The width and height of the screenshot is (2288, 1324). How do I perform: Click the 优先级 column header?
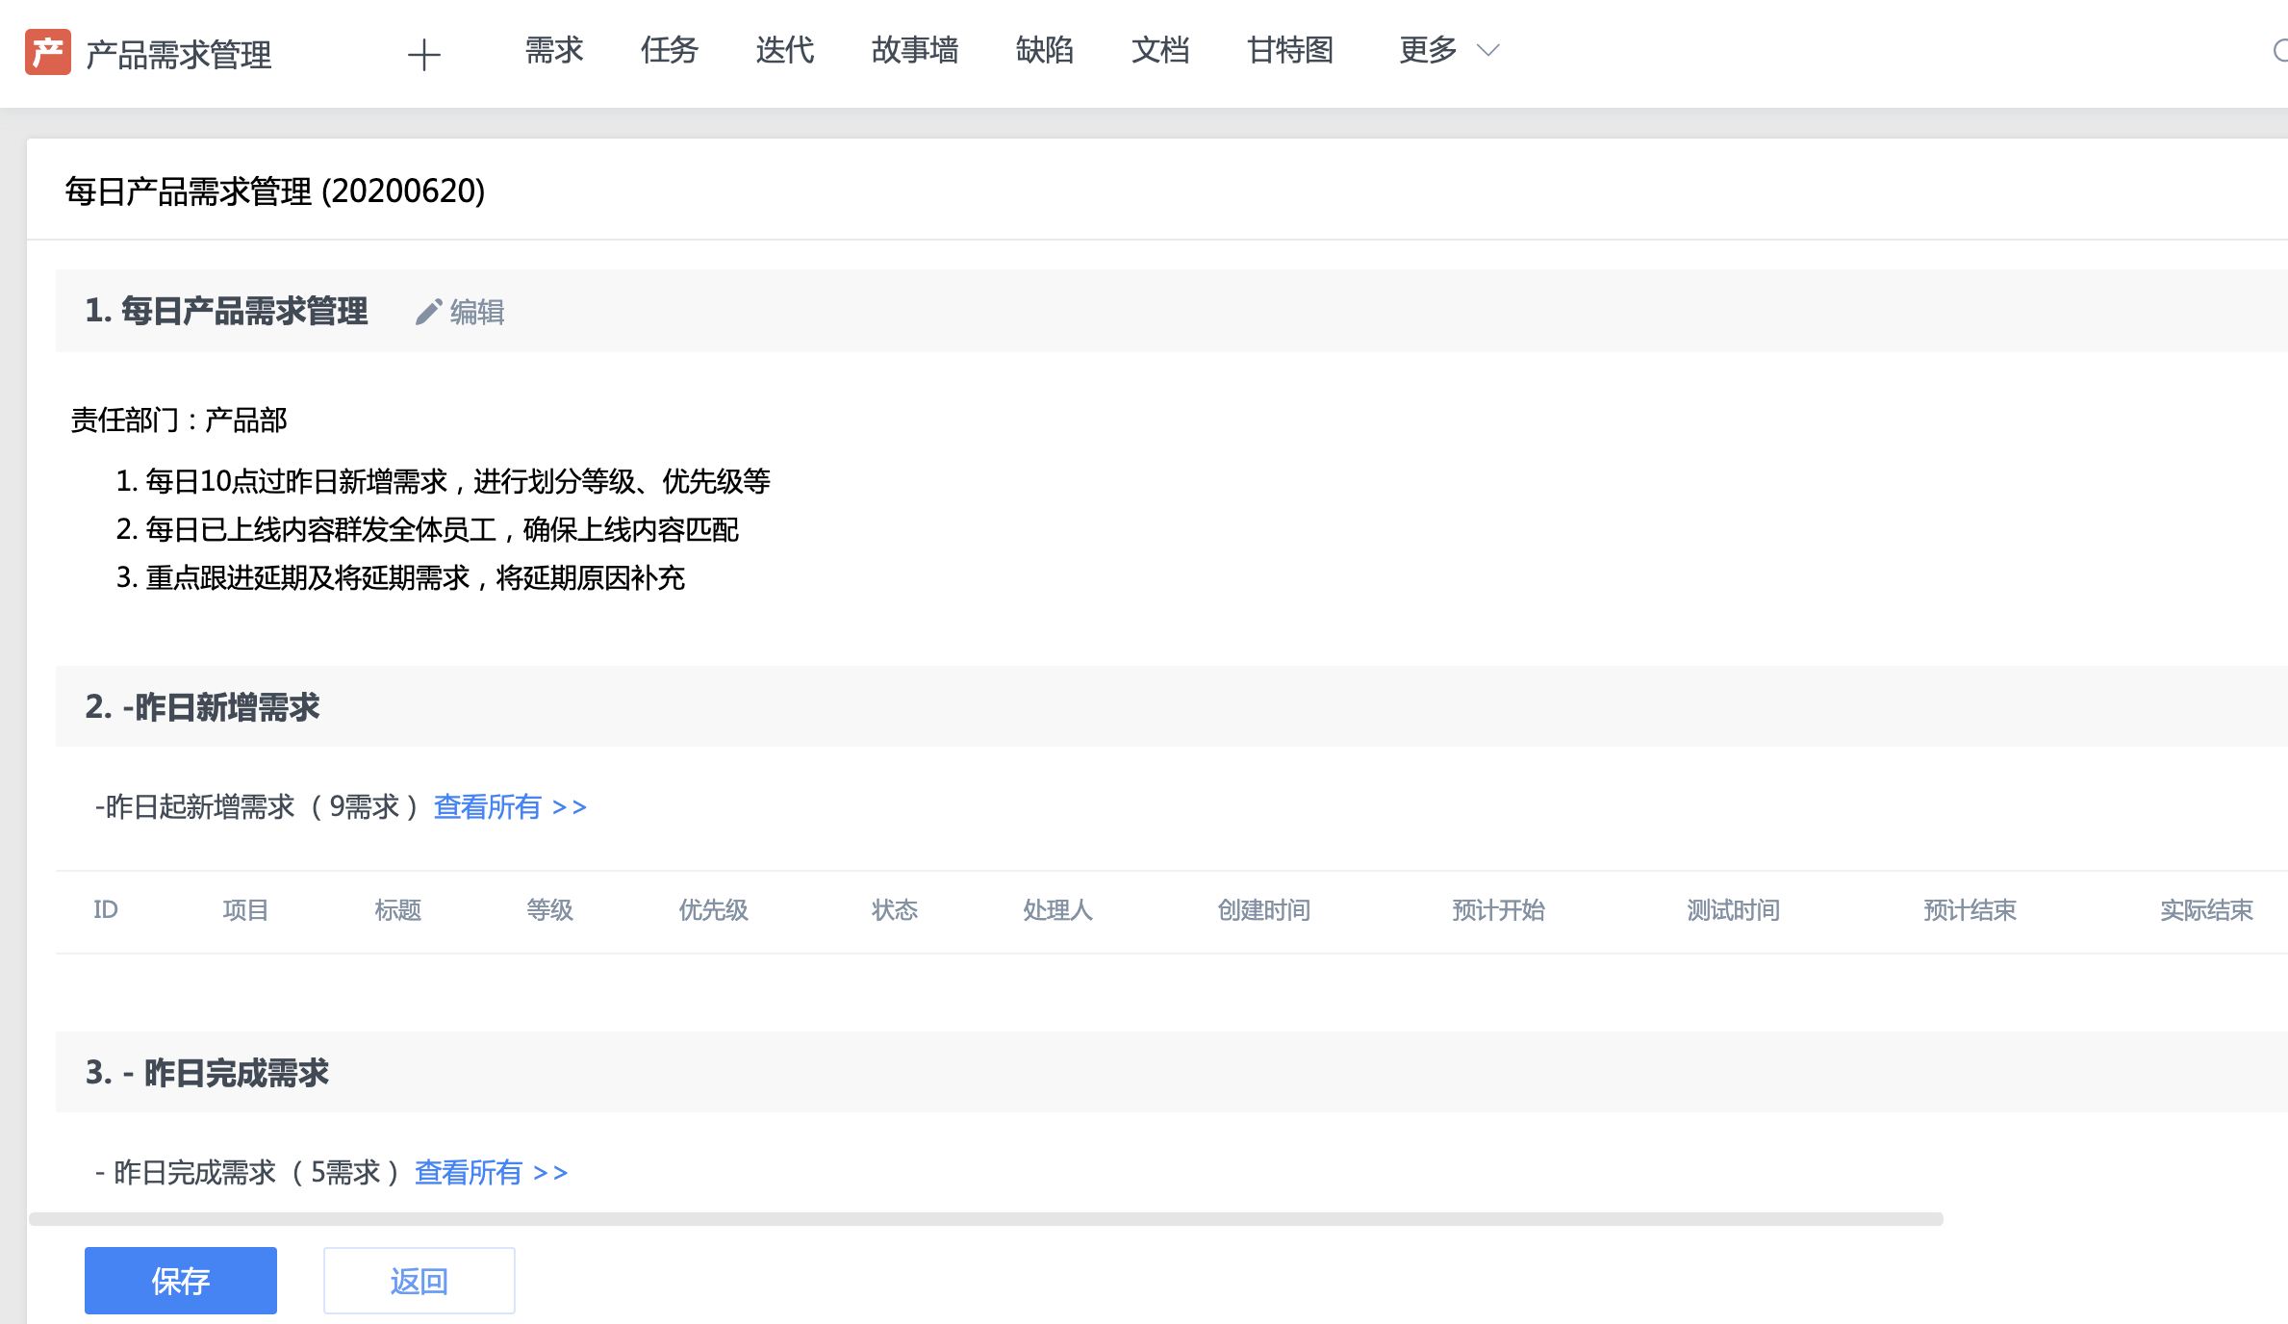(713, 910)
